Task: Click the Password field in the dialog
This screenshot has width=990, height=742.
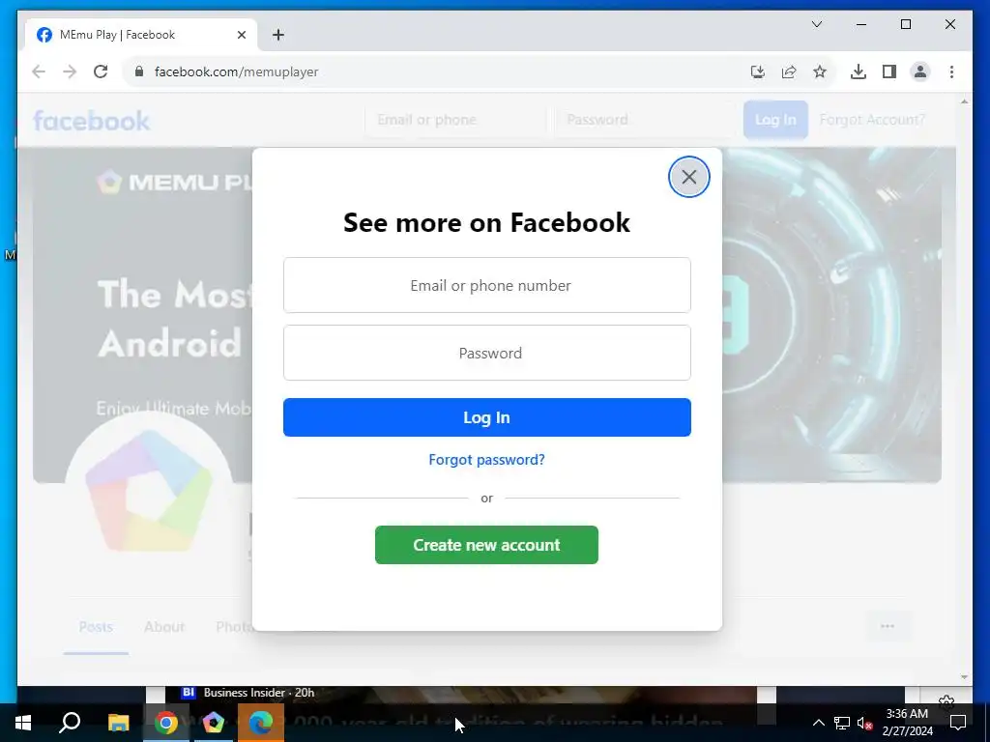Action: coord(487,353)
